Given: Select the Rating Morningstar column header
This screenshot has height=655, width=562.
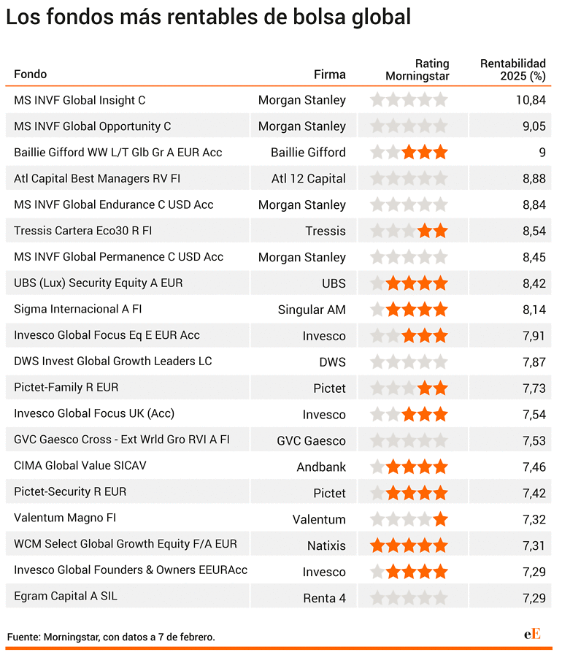Looking at the screenshot, I should click(417, 70).
